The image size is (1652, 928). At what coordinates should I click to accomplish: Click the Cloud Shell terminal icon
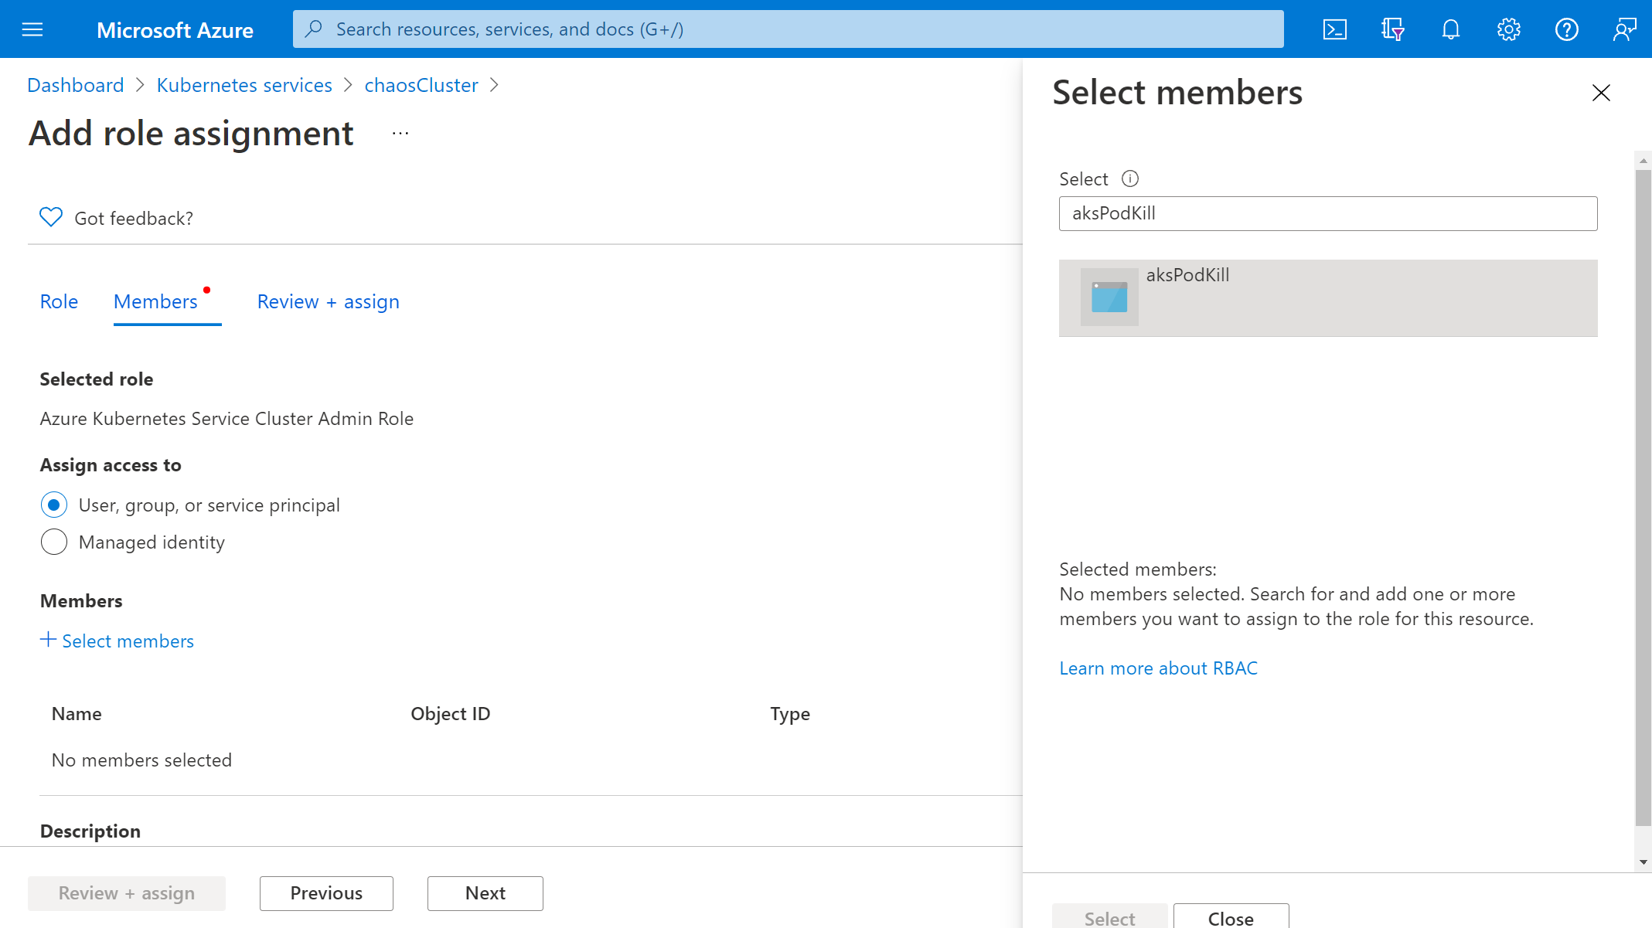click(1337, 29)
